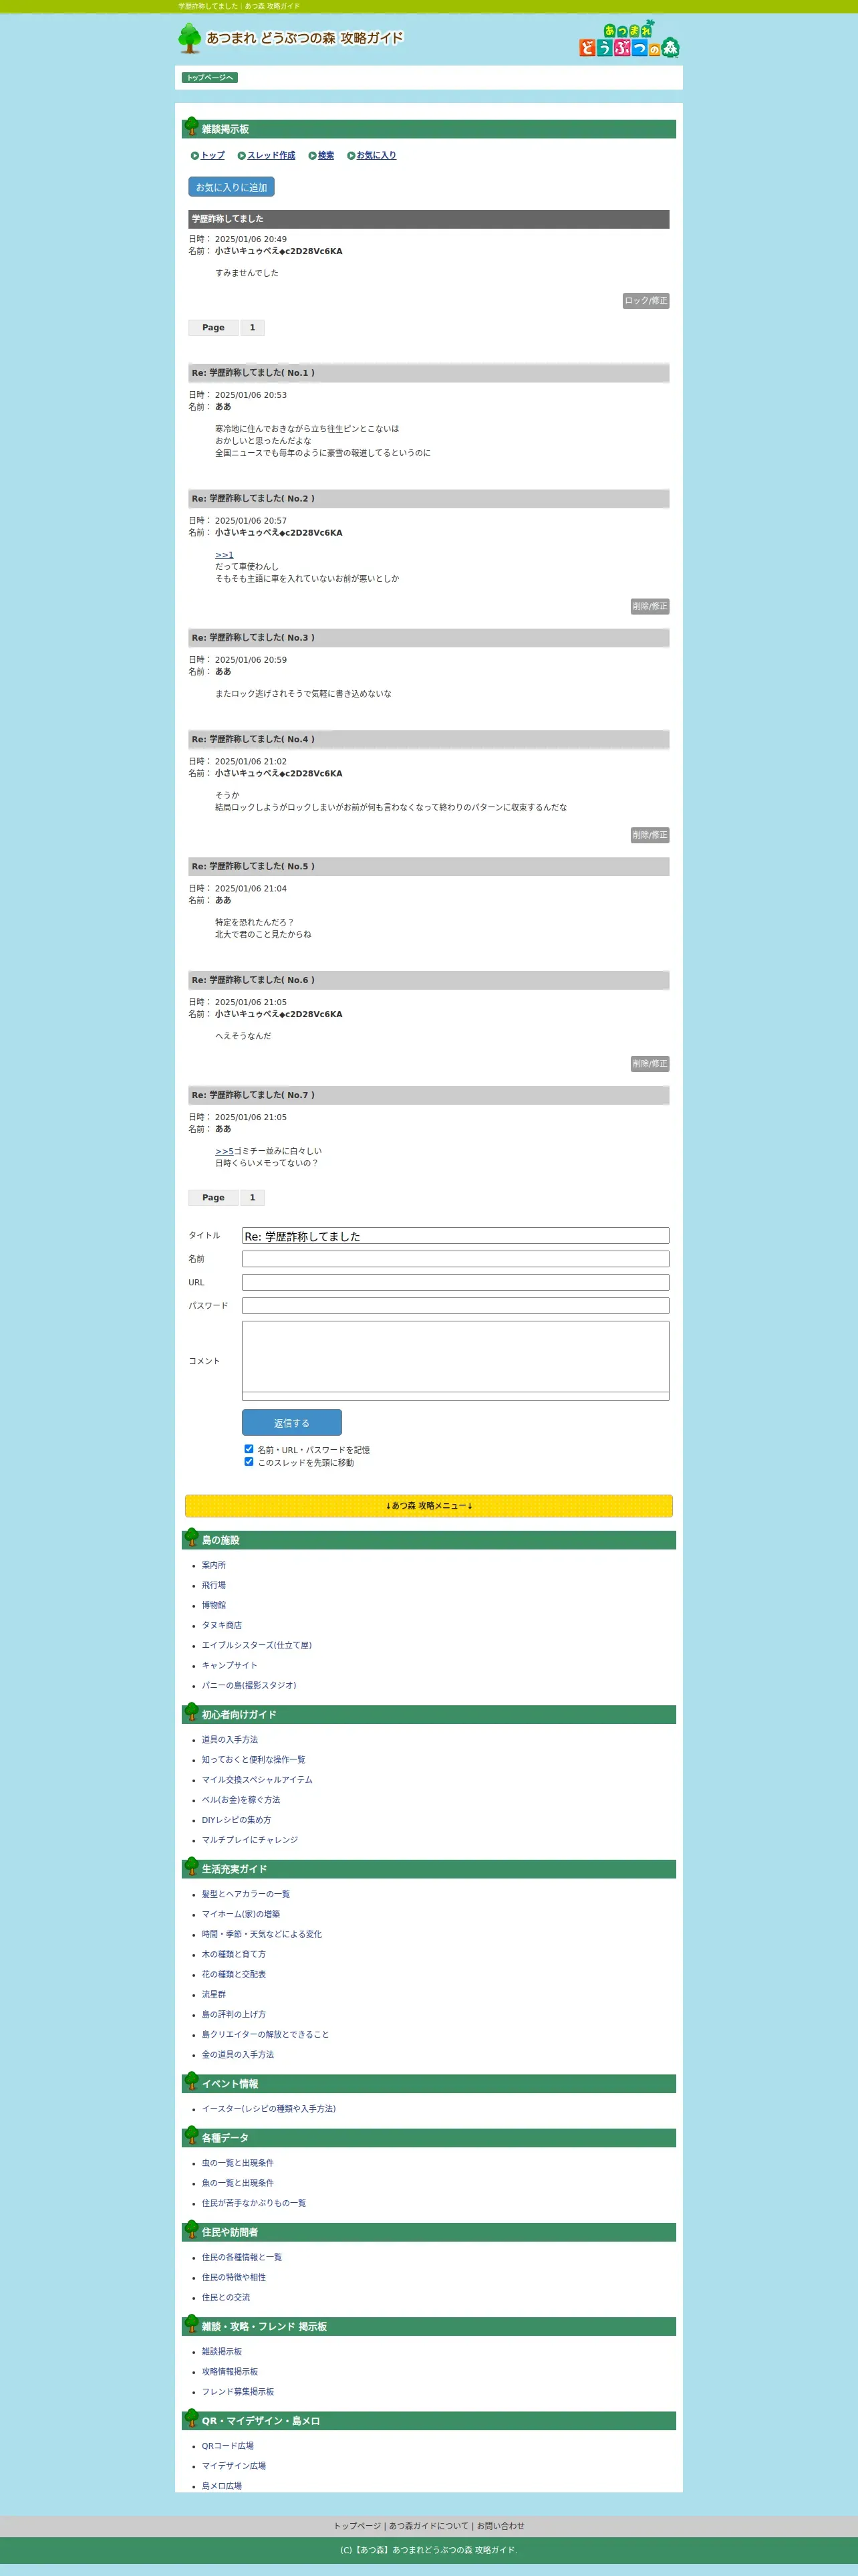The image size is (858, 2576).
Task: Open DIYレシピの集め方 link
Action: (237, 1820)
